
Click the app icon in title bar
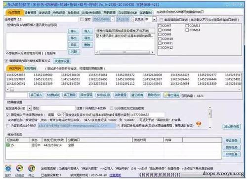coord(5,5)
